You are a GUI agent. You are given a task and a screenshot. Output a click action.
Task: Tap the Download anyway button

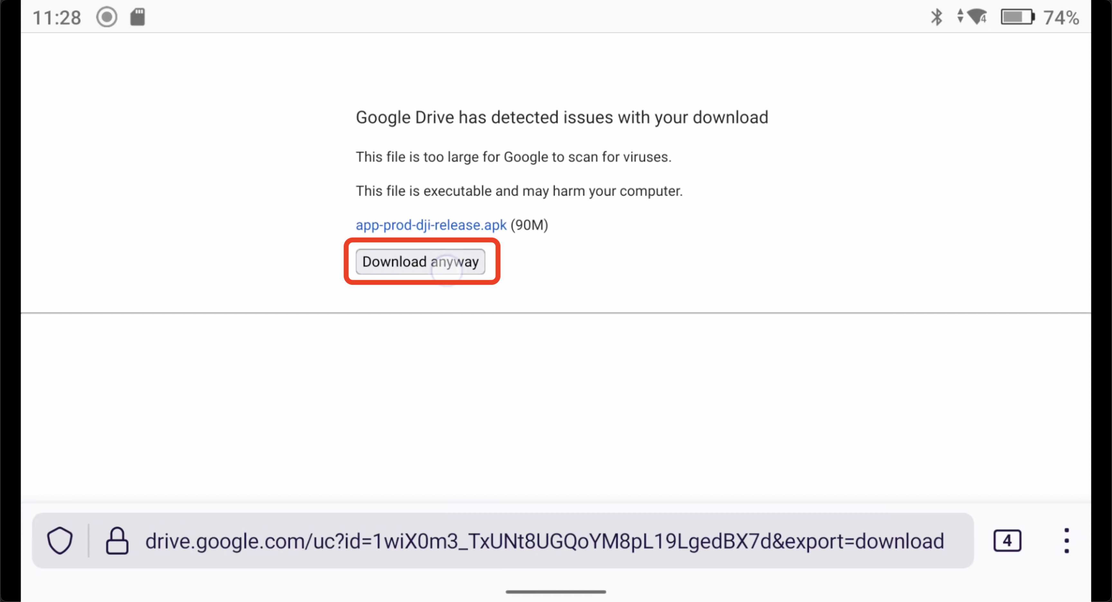click(420, 261)
